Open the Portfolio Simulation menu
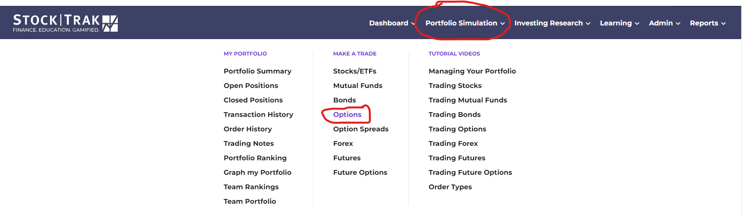 pyautogui.click(x=465, y=23)
